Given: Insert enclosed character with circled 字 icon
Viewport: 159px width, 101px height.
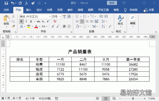Looking at the screenshot, I should pos(69,26).
